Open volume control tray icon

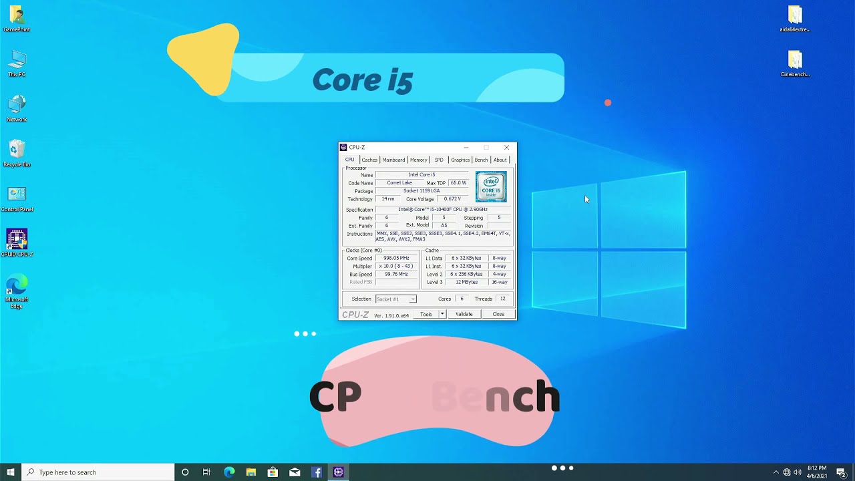click(798, 472)
